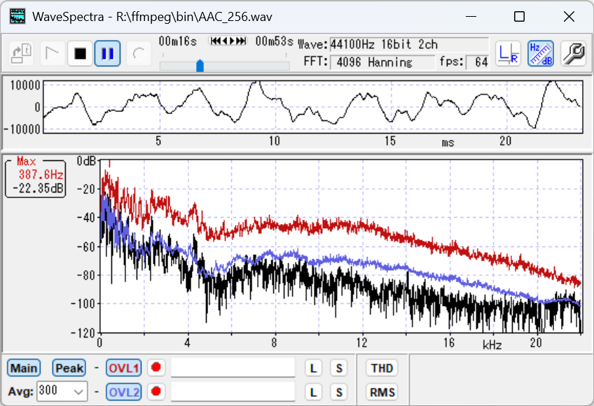
Task: Maximize the WaveSpectra window
Action: 519,17
